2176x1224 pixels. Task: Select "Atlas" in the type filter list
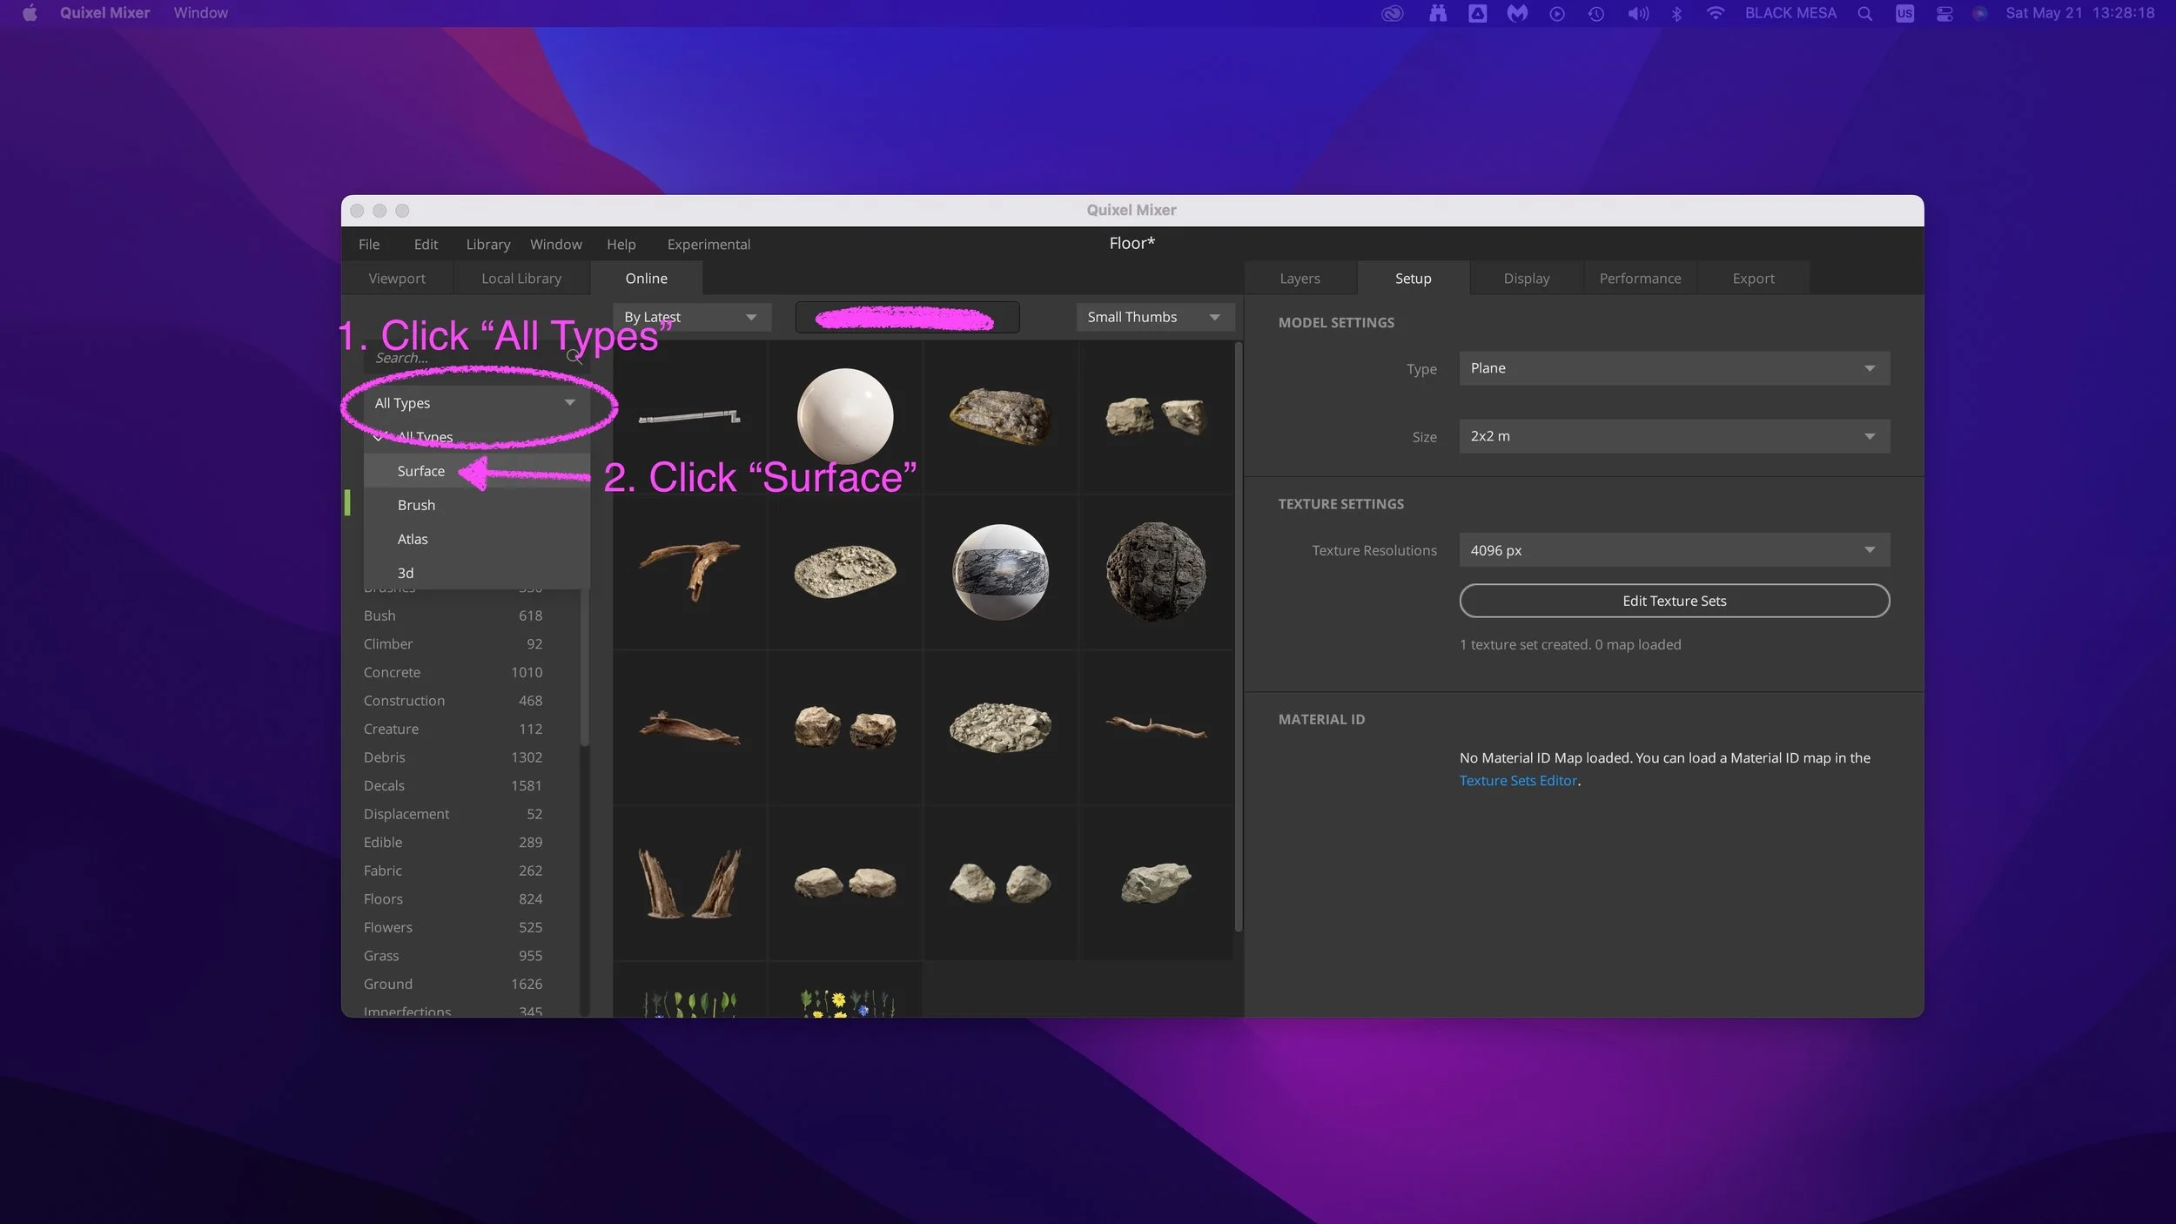point(413,539)
